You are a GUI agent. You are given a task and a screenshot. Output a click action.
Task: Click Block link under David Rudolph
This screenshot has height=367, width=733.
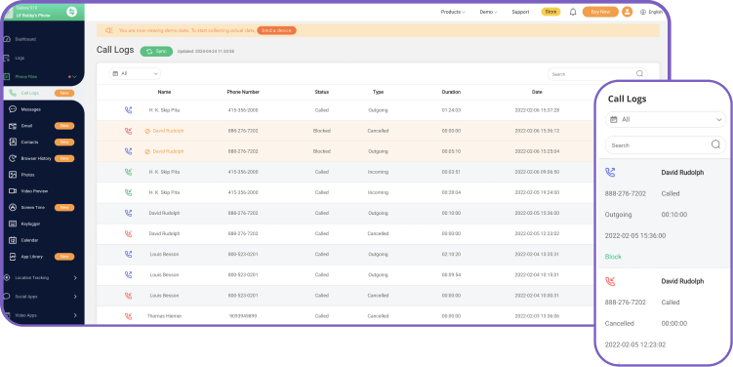tap(613, 257)
